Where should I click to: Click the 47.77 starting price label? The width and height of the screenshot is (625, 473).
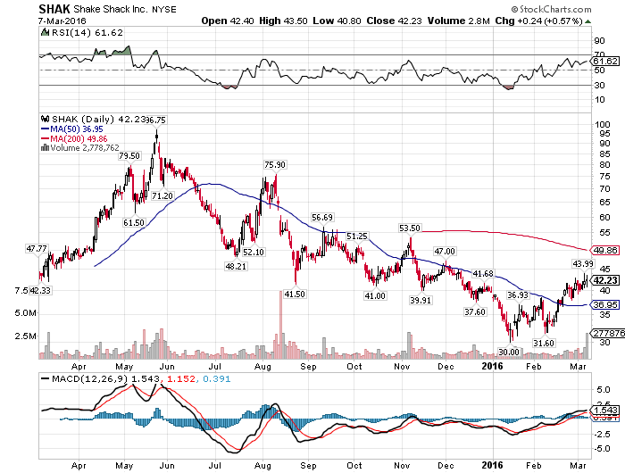pos(37,249)
